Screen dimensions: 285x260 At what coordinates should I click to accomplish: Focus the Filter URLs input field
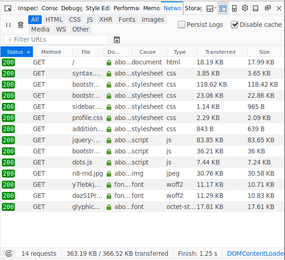56,40
